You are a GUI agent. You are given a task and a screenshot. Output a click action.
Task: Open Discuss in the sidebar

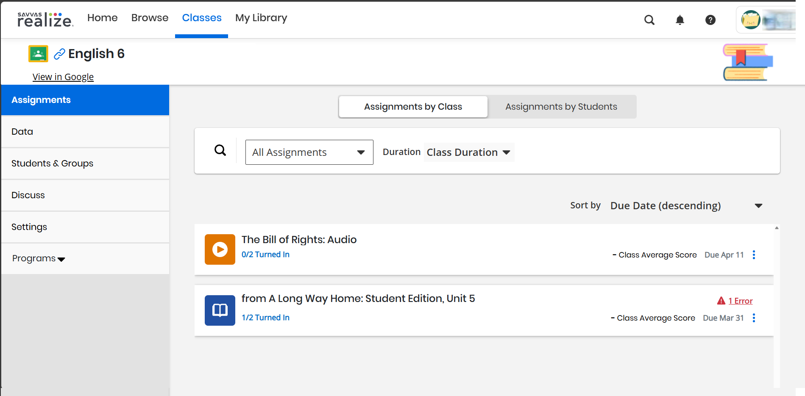point(85,195)
